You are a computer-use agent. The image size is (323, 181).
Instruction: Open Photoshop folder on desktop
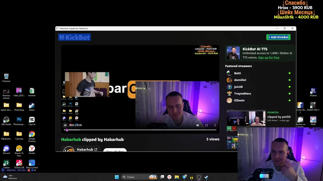click(x=19, y=107)
